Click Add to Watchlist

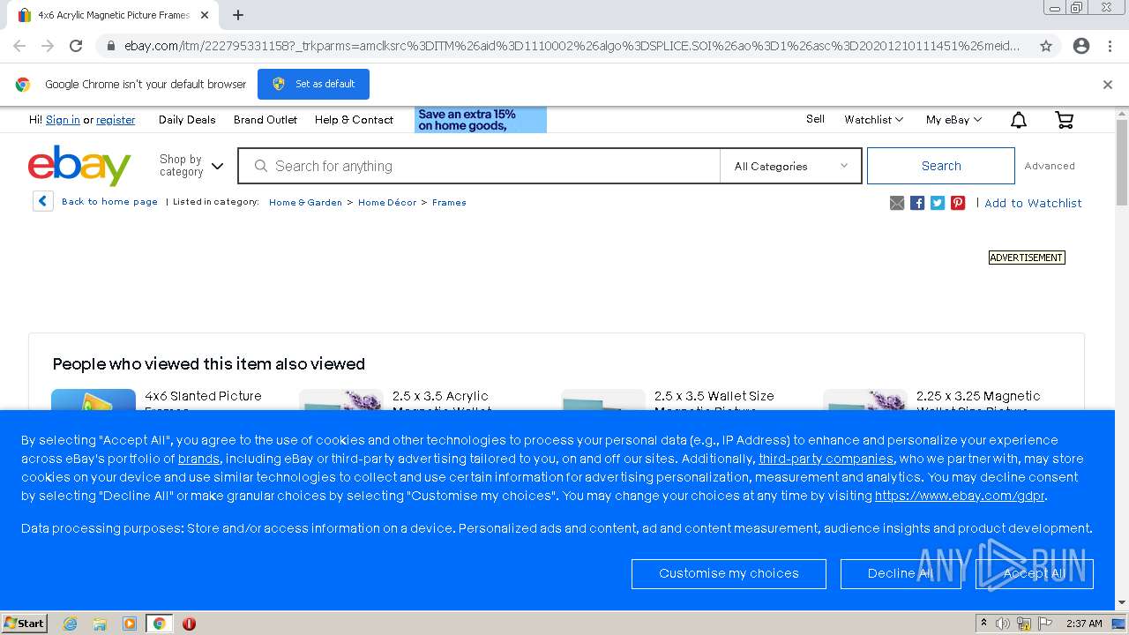pos(1033,203)
